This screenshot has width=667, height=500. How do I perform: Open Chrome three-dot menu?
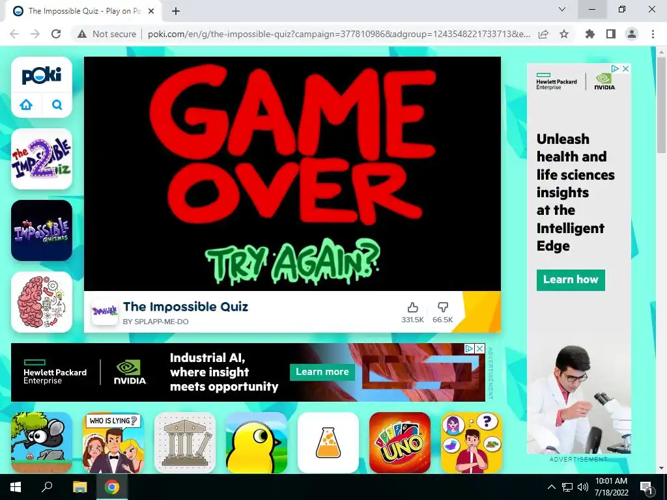[x=653, y=34]
